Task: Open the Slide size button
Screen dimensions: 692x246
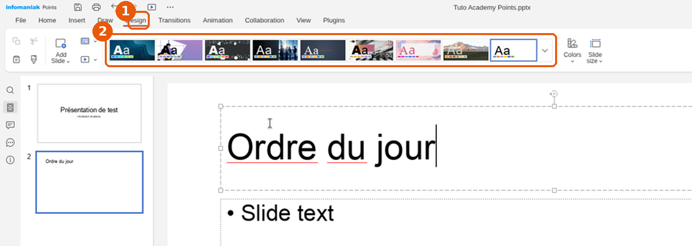Action: point(595,50)
